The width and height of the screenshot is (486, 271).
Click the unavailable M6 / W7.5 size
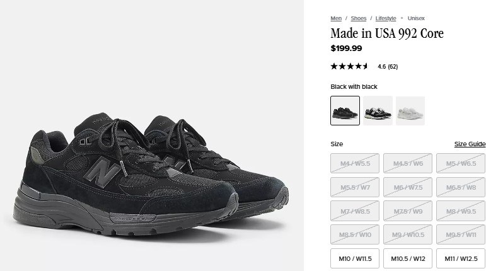coord(408,187)
